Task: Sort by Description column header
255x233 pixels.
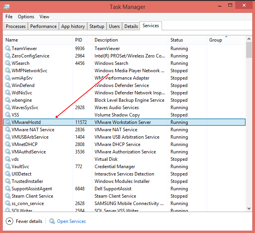Action: (x=130, y=40)
